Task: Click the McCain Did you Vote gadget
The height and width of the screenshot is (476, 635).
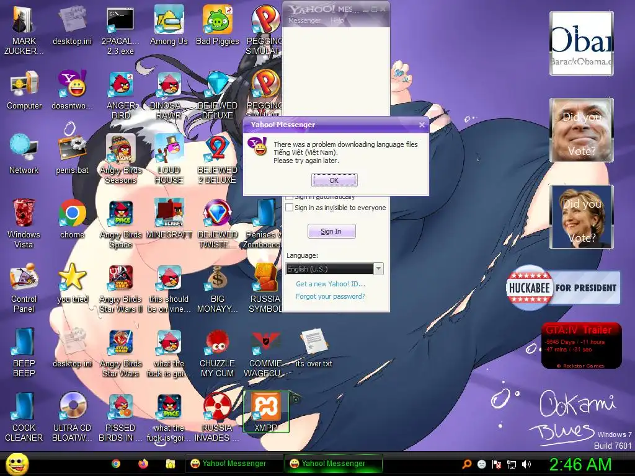Action: point(582,130)
